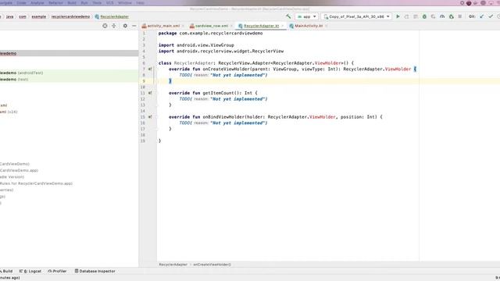Click recyclercardviewdemo breadcrumb in navigation bar
Image resolution: width=500 pixels, height=281 pixels.
coord(70,16)
